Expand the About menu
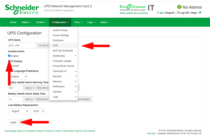210x139 pixels. click(x=105, y=22)
